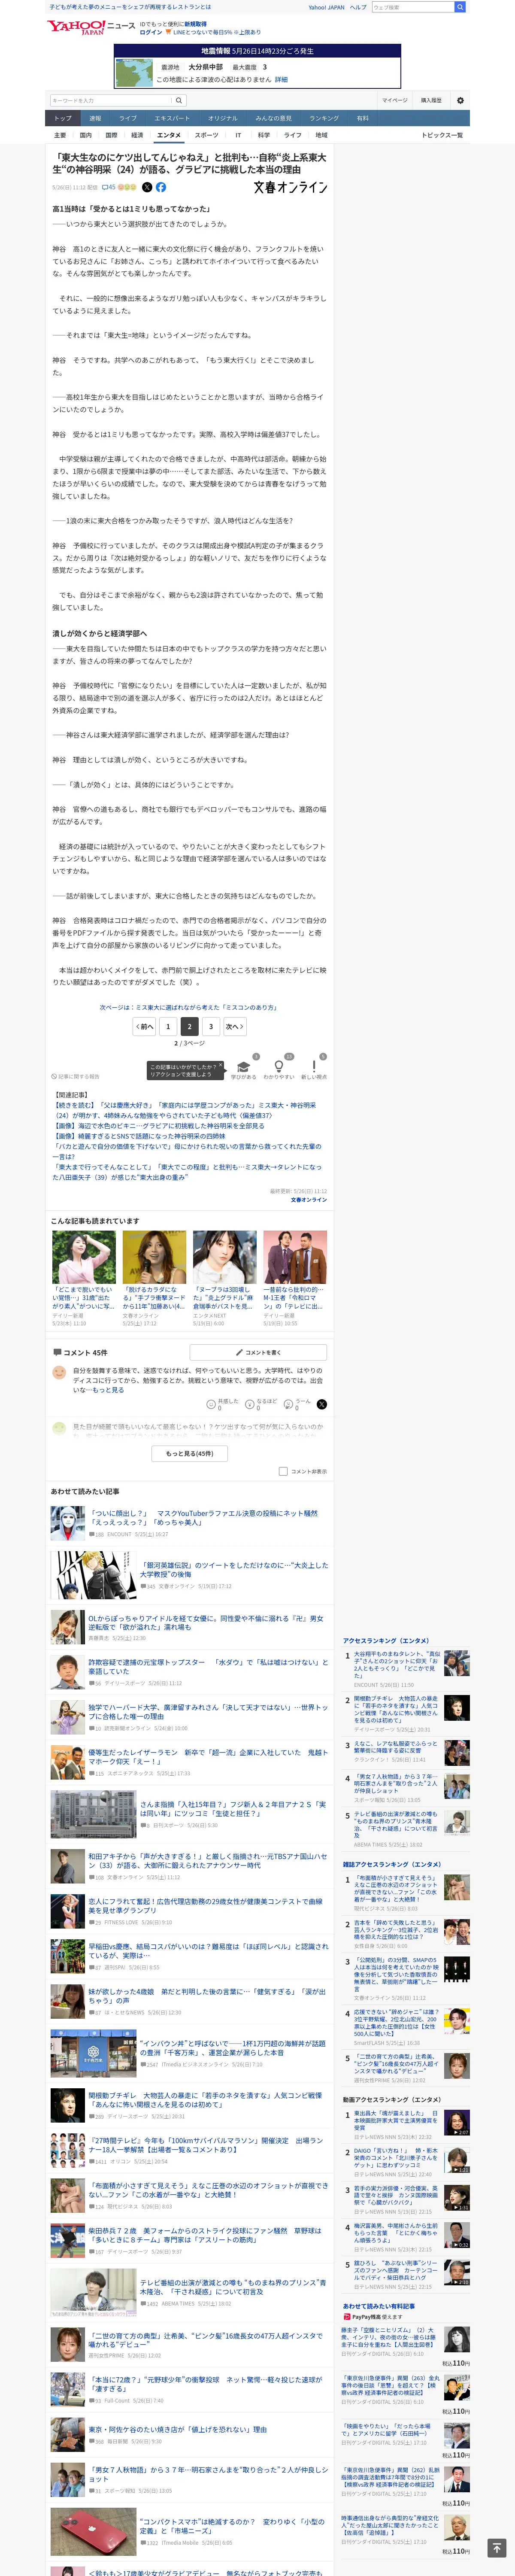Click the earthquake 詳細 link
Screen dimensions: 515x2576
[x=281, y=79]
